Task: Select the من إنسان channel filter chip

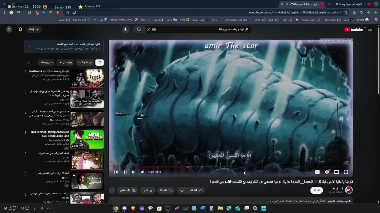Action: coord(65,62)
